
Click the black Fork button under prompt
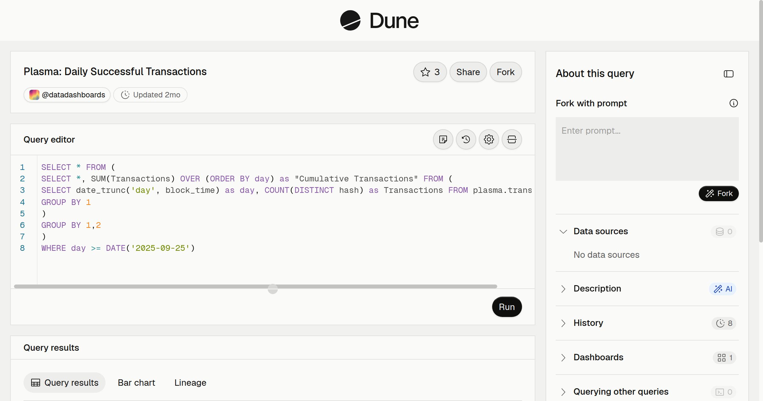point(718,193)
